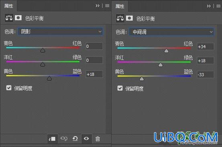Click cyan-red slider handle in Midtones panel
The width and height of the screenshot is (222, 147).
click(x=166, y=51)
